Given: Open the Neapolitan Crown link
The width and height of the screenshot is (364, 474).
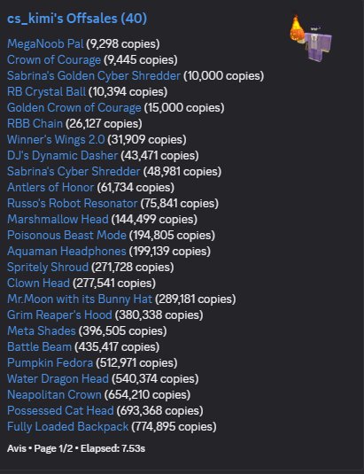Looking at the screenshot, I should click(x=54, y=395).
